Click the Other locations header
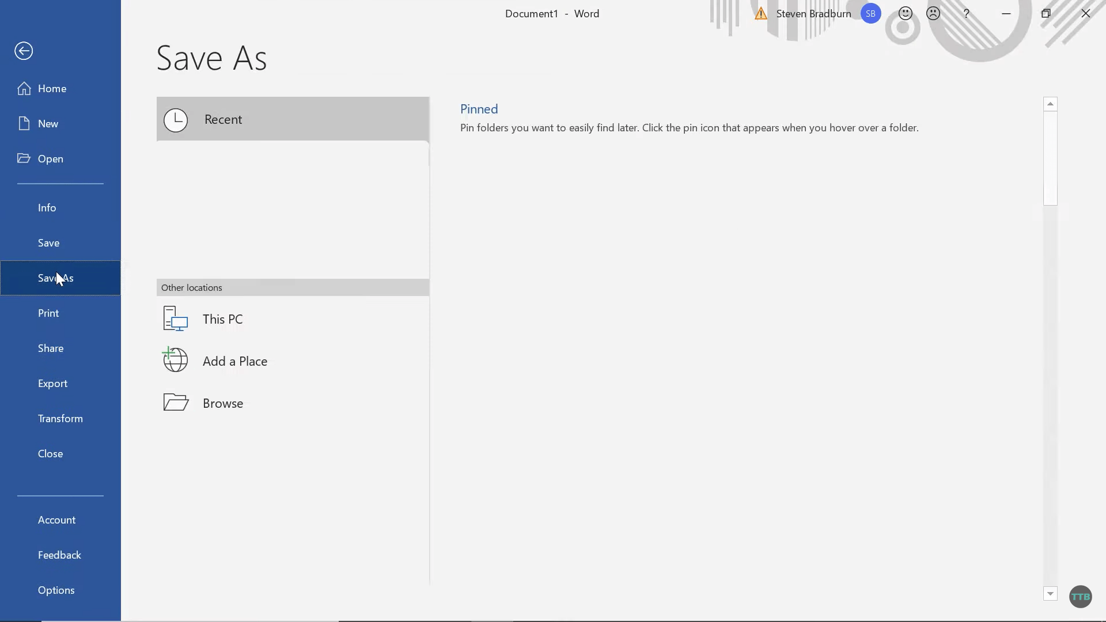Image resolution: width=1106 pixels, height=622 pixels. coord(293,287)
